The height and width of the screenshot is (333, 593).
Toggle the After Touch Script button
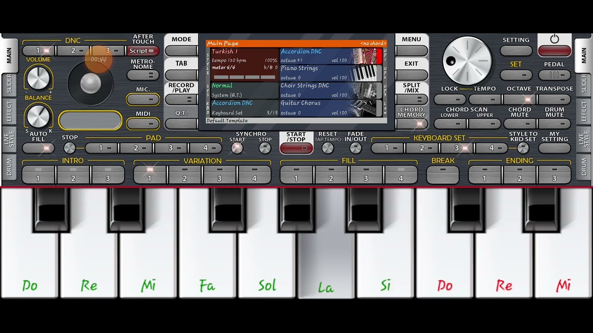pyautogui.click(x=143, y=51)
